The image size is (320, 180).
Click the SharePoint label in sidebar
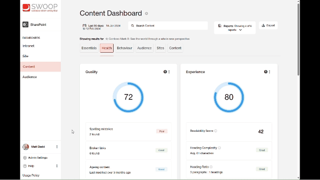pyautogui.click(x=38, y=25)
